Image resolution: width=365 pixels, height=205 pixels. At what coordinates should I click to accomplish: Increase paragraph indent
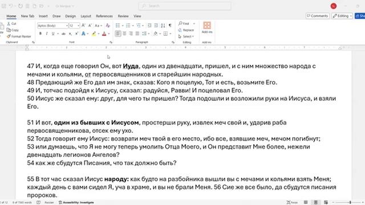[156, 25]
